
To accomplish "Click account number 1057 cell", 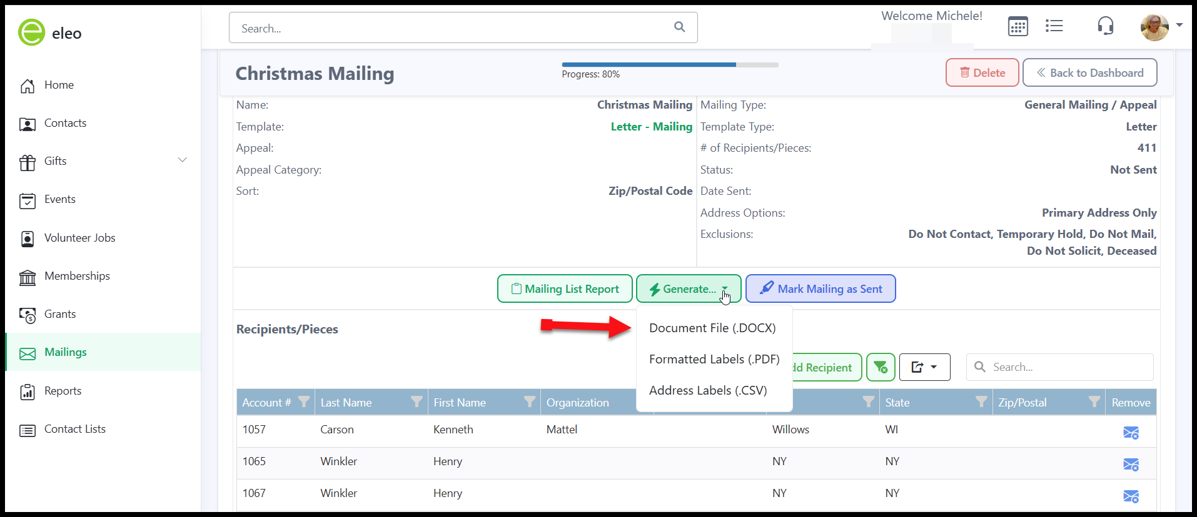I will click(254, 430).
